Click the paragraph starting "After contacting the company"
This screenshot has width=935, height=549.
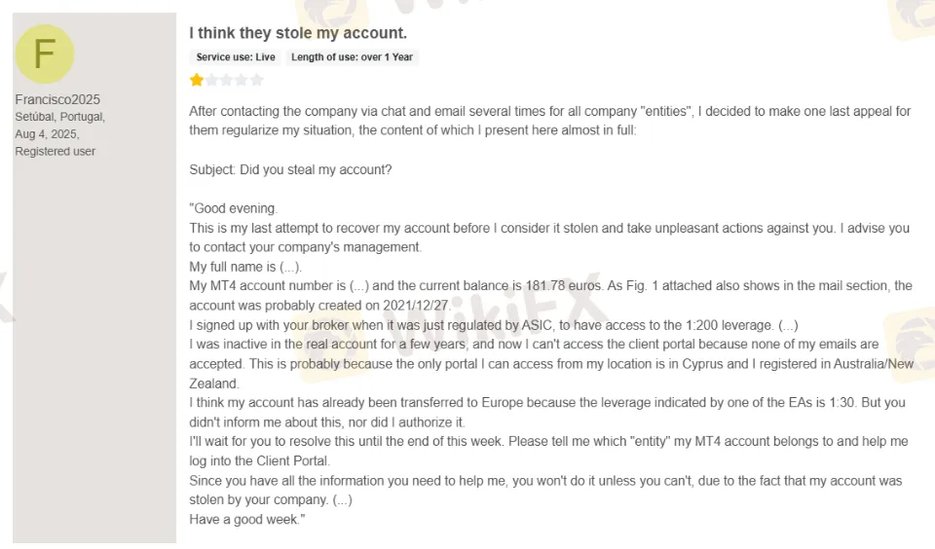[x=549, y=111]
